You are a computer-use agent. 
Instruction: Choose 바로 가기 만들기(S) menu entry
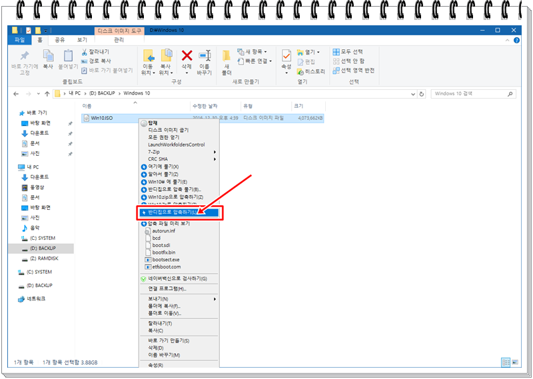179,340
